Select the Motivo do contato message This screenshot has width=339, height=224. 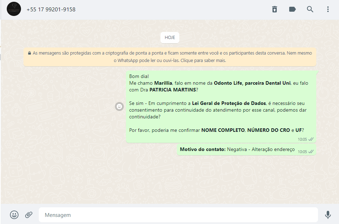click(247, 150)
